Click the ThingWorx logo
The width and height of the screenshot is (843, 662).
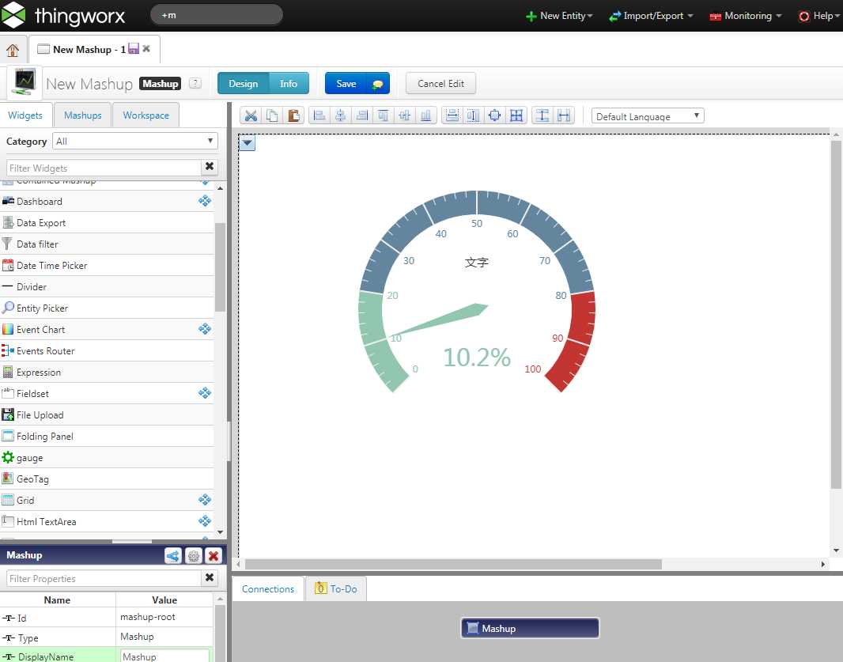tap(63, 15)
